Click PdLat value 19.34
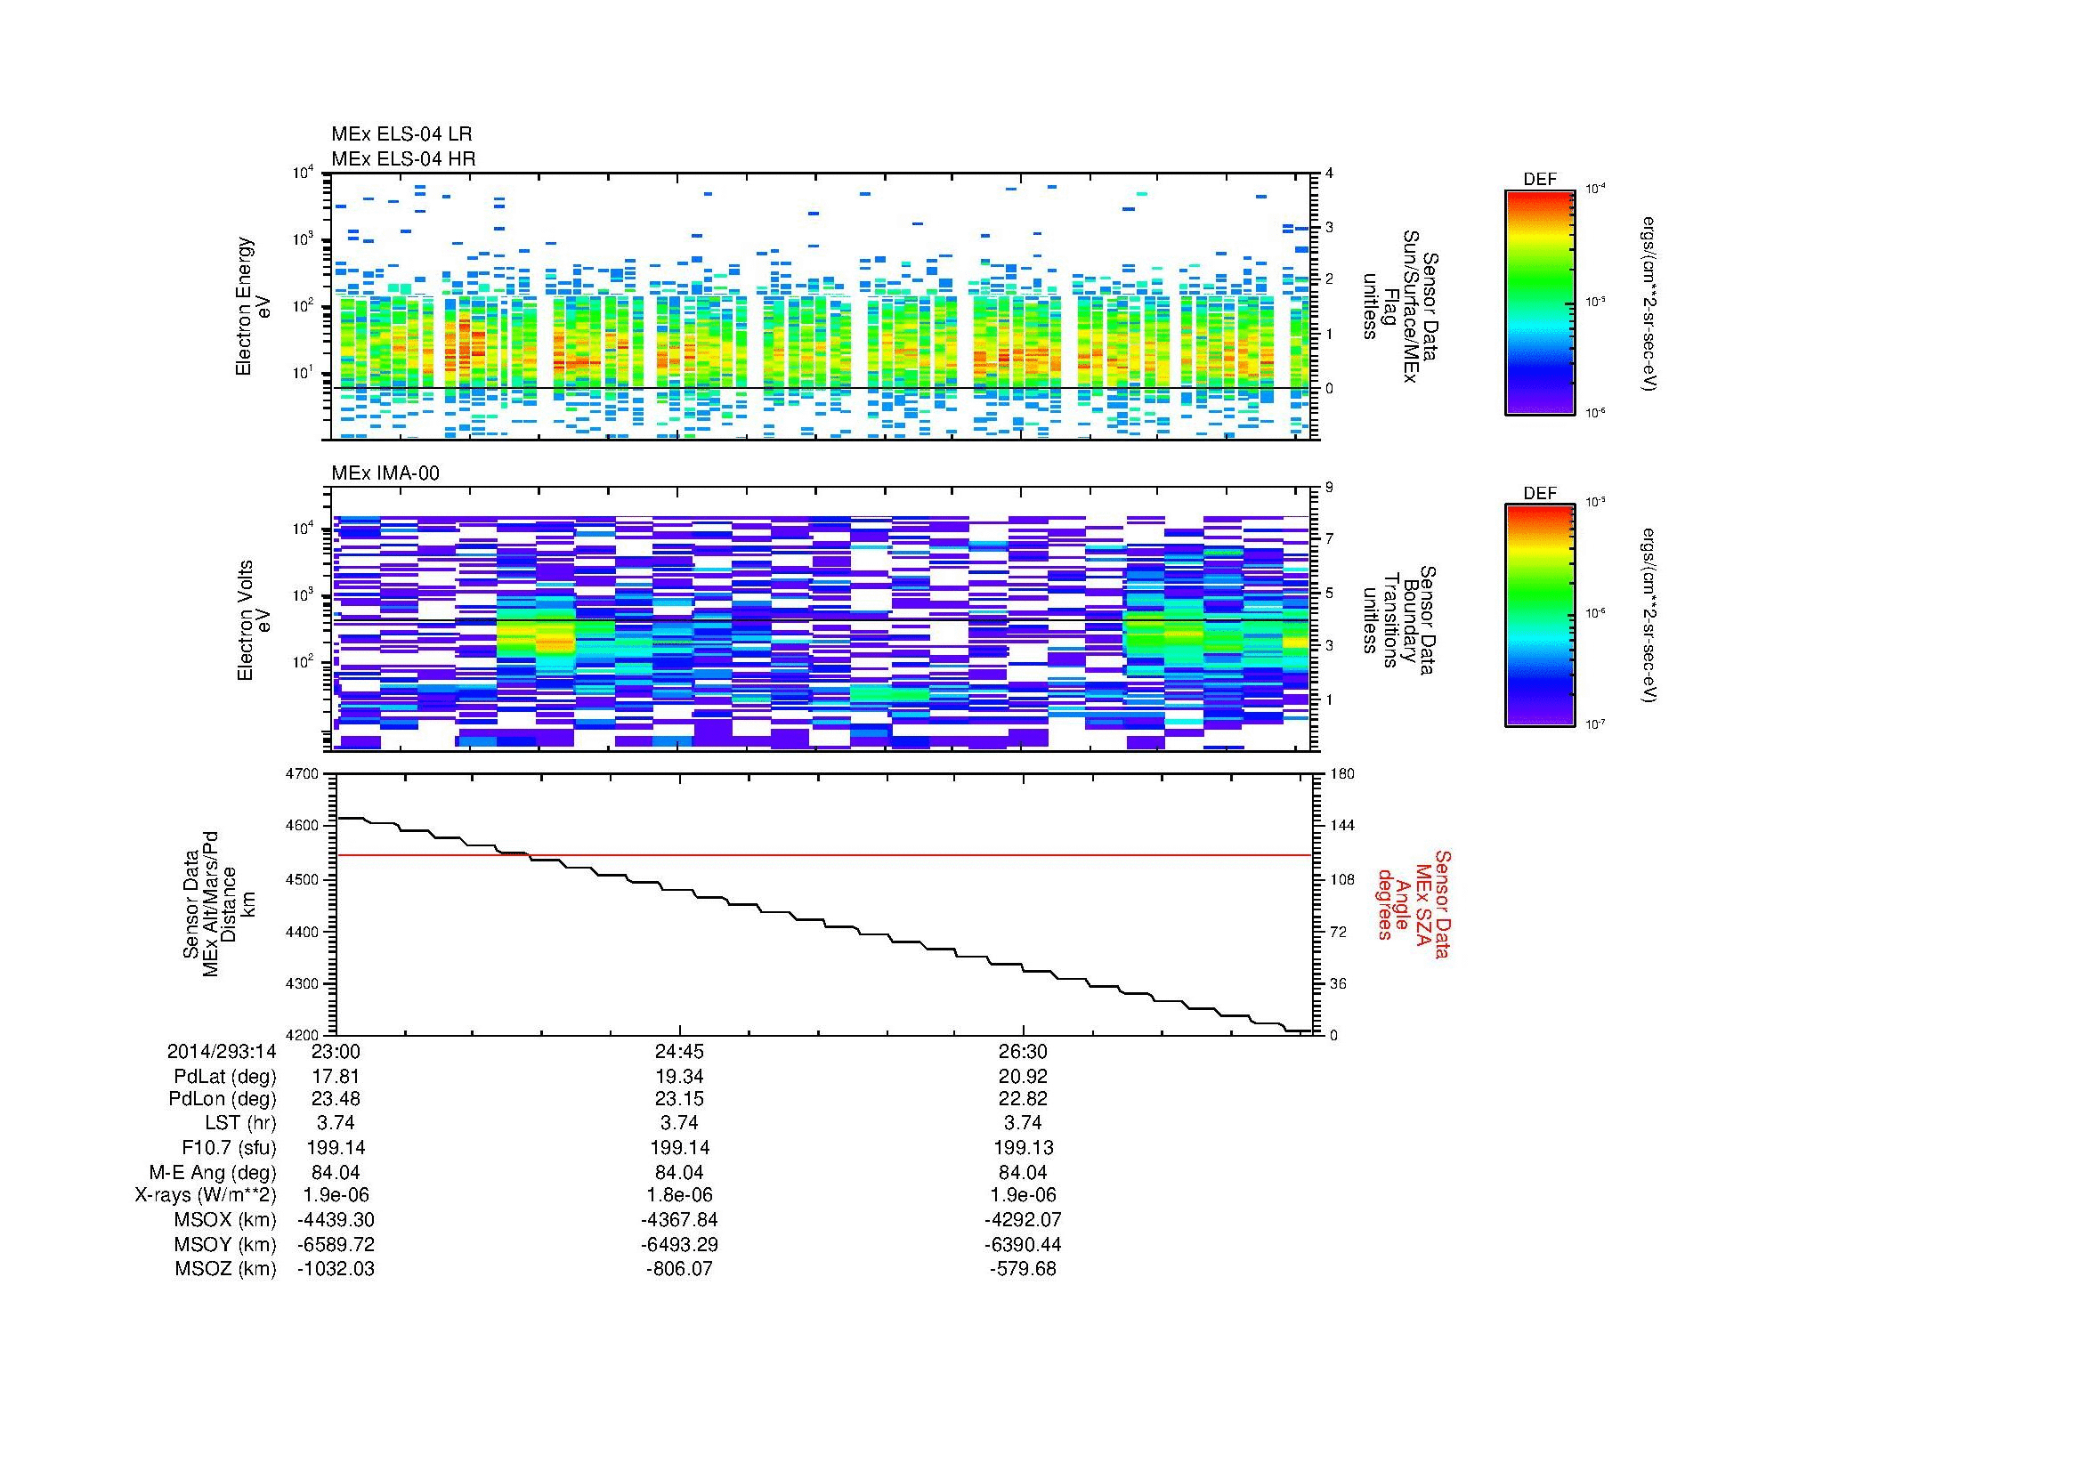 point(679,1077)
